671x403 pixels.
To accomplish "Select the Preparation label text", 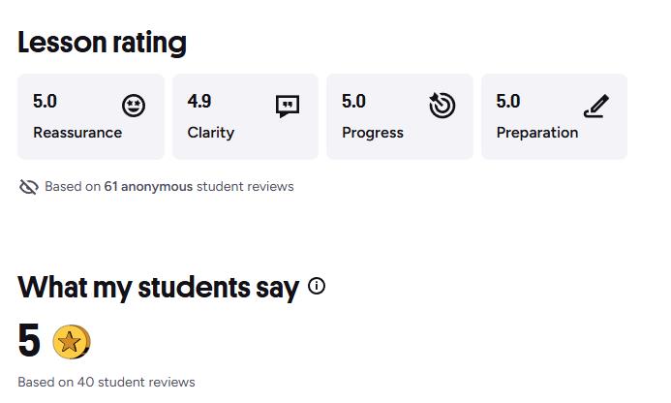I will click(537, 133).
